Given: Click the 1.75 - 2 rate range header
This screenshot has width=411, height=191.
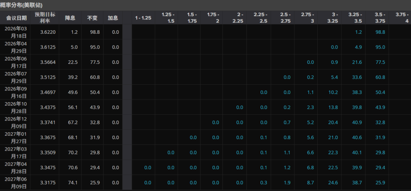Looking at the screenshot, I should 213,18.
